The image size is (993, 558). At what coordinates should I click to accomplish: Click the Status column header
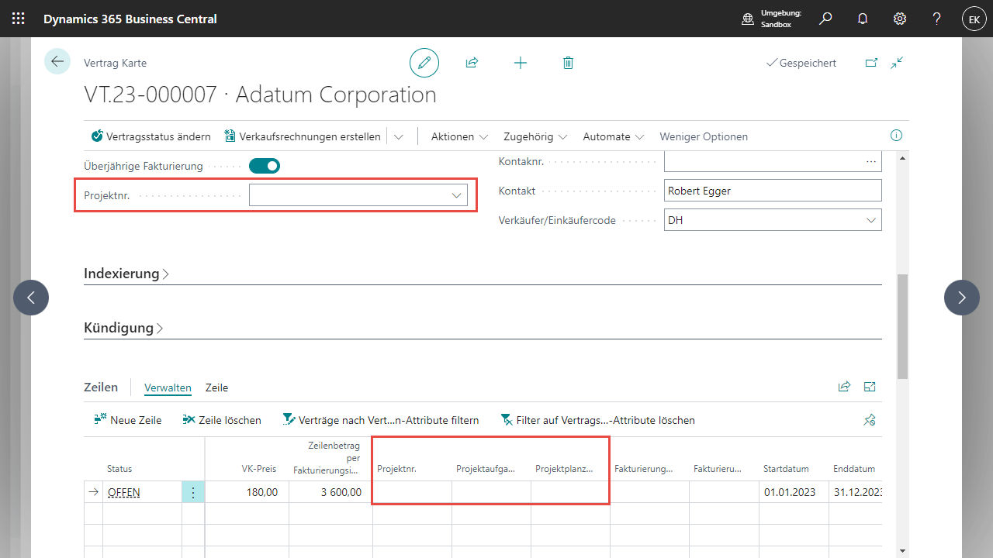119,469
